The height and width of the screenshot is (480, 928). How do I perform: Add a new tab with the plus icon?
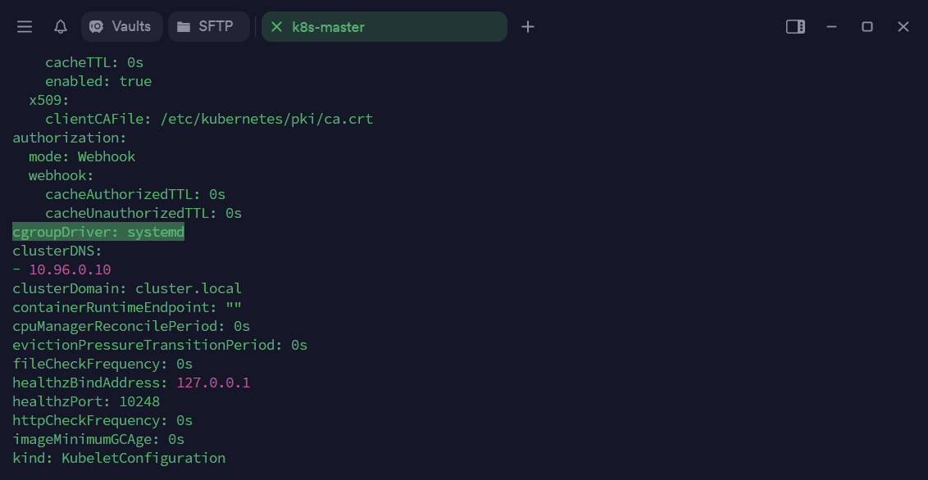point(528,27)
